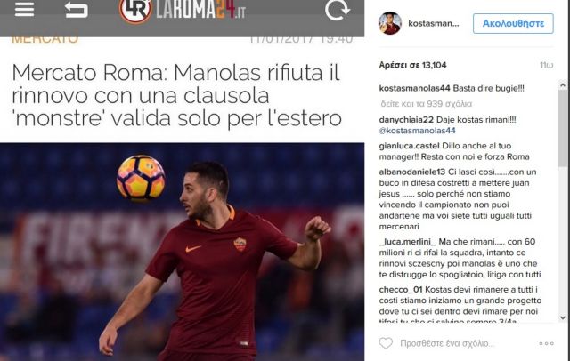Click the refresh circular arrow icon
Screen dimensions: 570x361
[337, 10]
